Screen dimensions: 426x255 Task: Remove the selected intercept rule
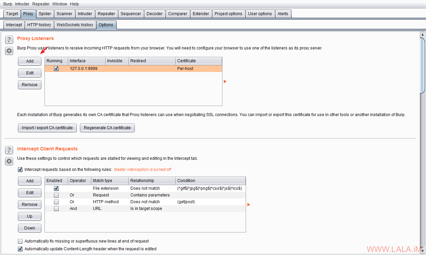tap(30, 205)
